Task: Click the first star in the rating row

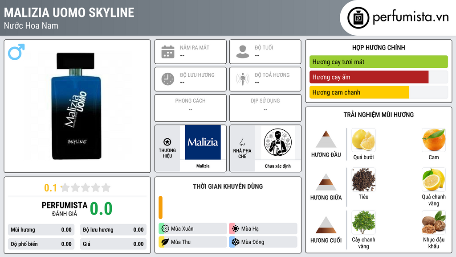Action: click(x=65, y=187)
